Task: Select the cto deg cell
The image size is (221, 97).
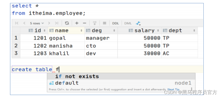Action: point(101,46)
